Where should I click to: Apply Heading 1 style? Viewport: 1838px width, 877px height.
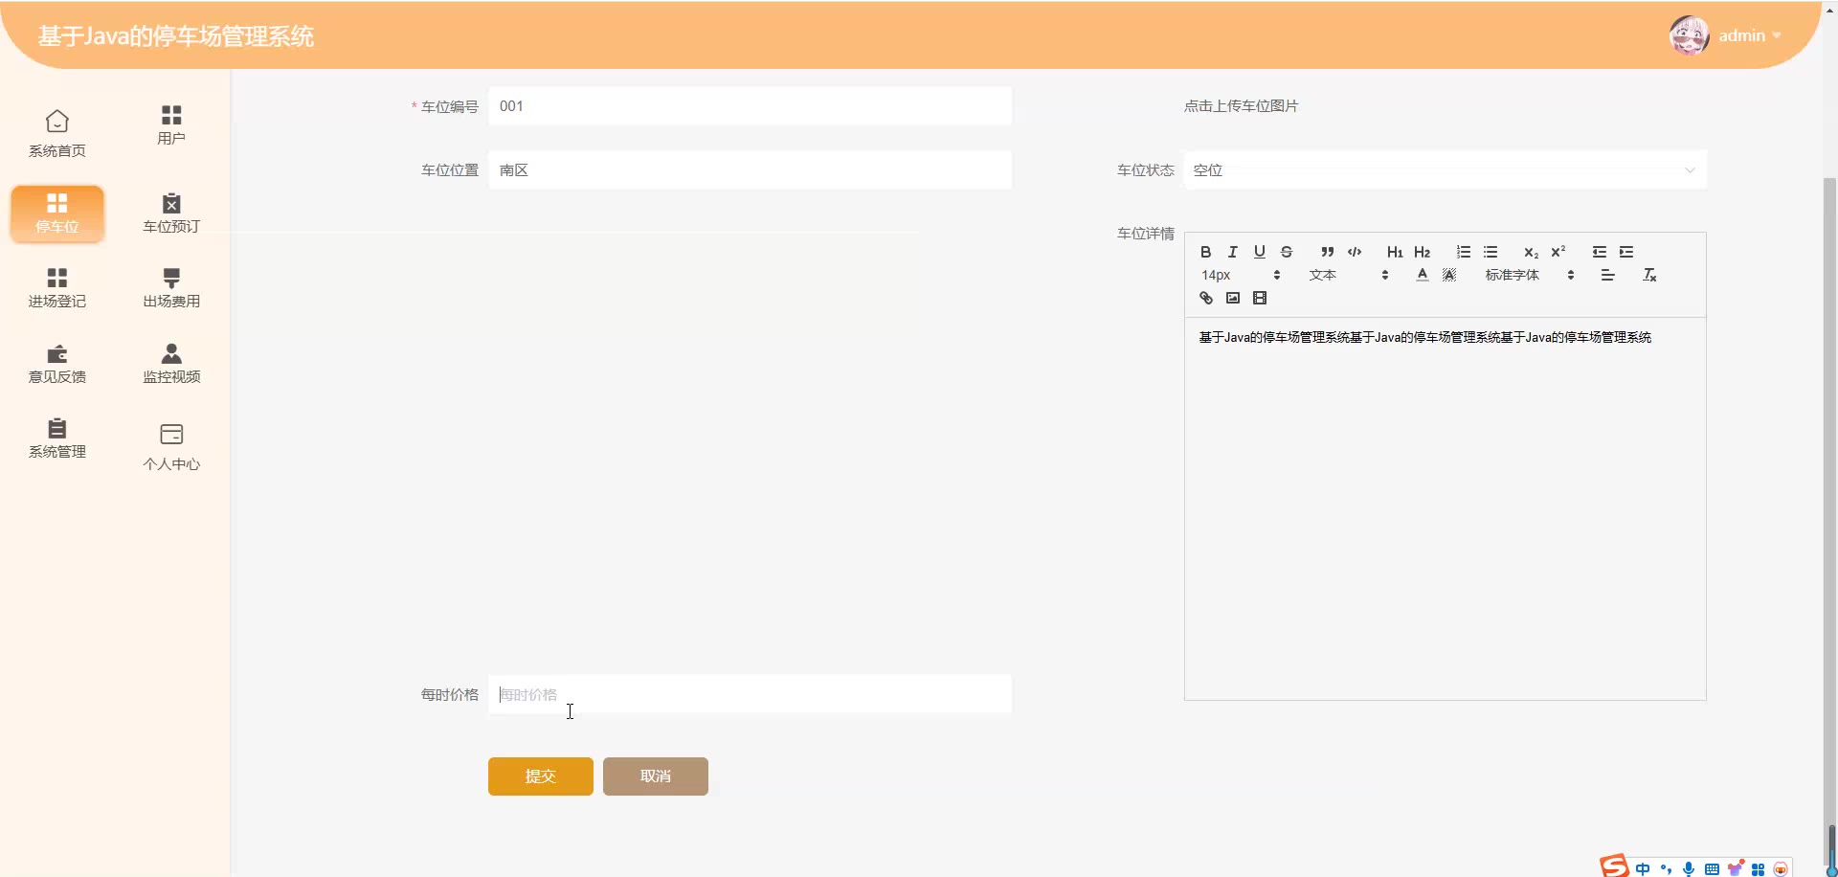point(1395,252)
